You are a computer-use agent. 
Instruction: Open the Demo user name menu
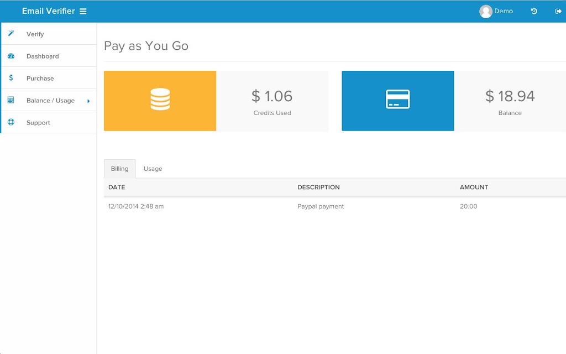pos(504,11)
